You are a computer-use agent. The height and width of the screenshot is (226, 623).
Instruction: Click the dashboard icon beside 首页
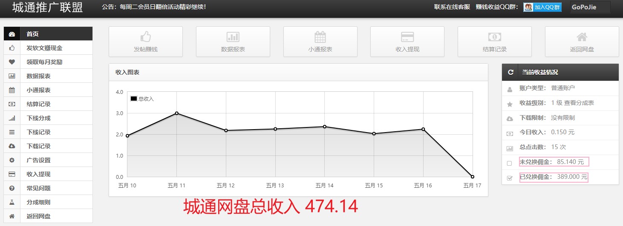pos(12,34)
